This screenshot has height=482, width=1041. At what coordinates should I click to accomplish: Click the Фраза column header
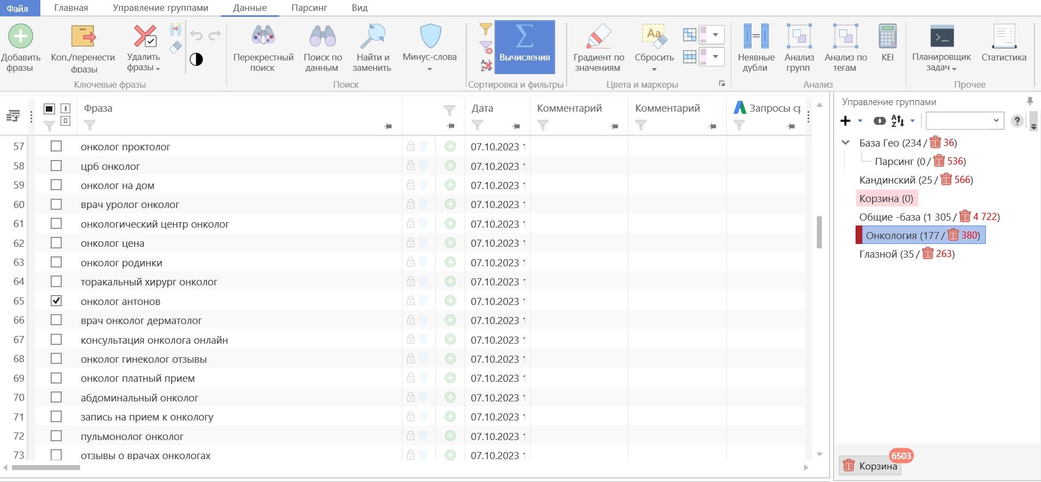(98, 108)
